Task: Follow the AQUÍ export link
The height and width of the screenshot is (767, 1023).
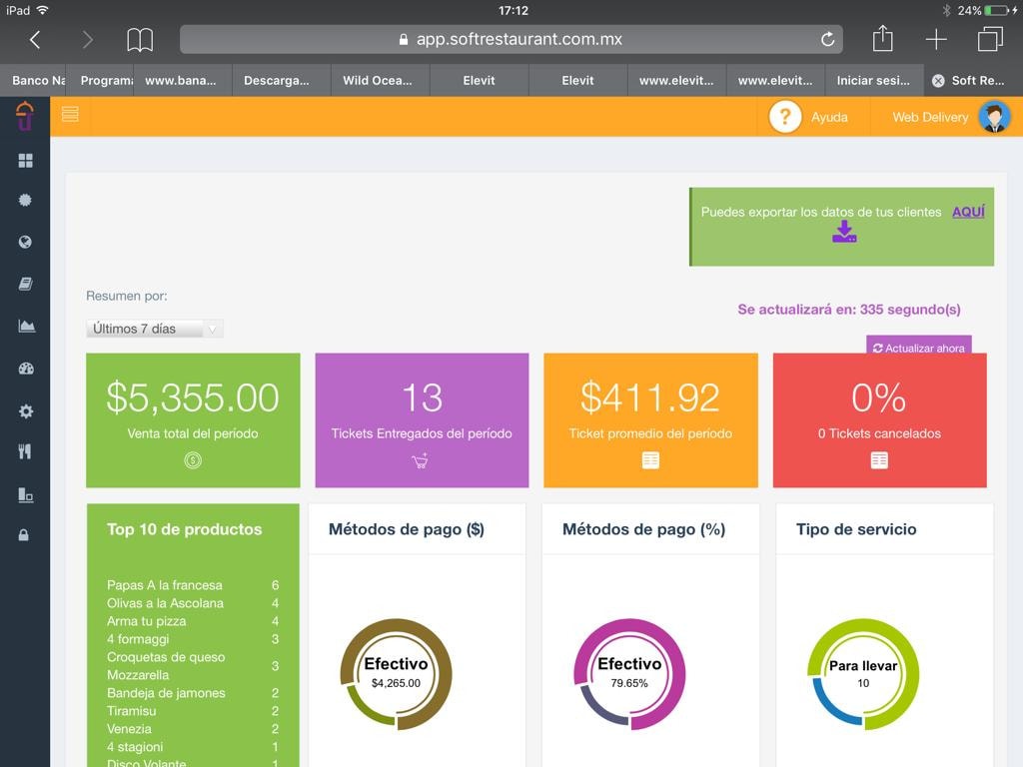Action: [968, 212]
